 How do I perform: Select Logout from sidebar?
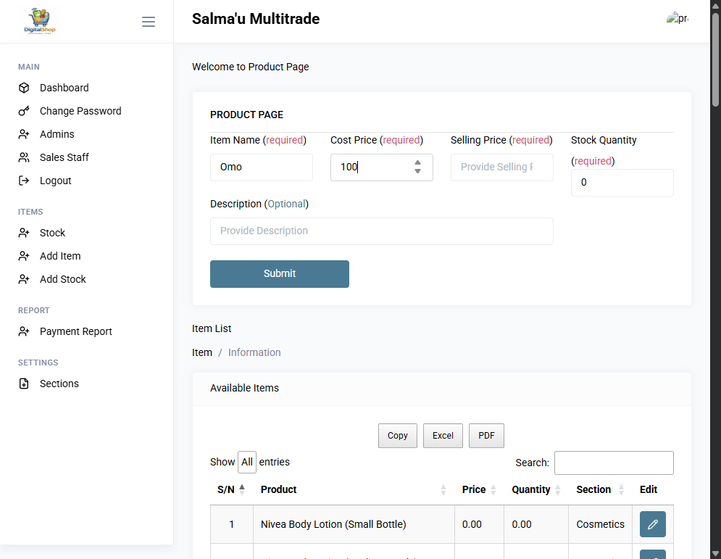click(x=55, y=181)
